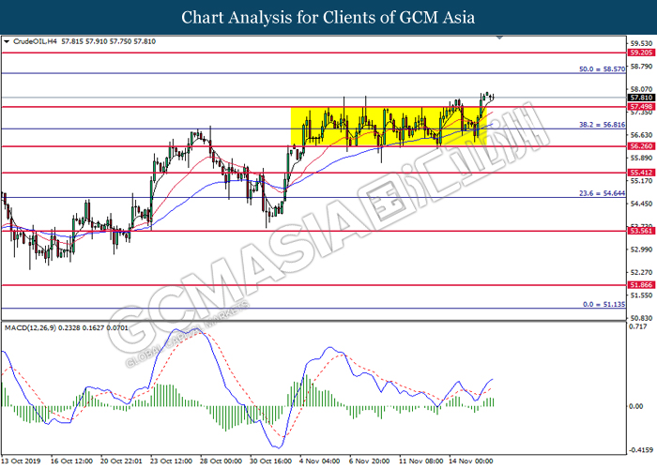Select the 55.412 red price label
This screenshot has width=657, height=469.
[x=641, y=173]
